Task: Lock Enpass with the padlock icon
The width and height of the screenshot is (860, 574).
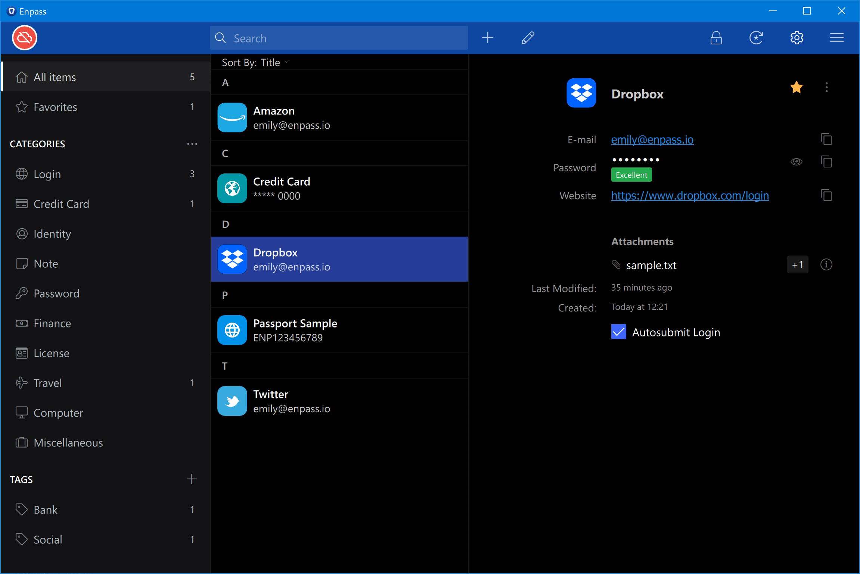Action: 716,38
